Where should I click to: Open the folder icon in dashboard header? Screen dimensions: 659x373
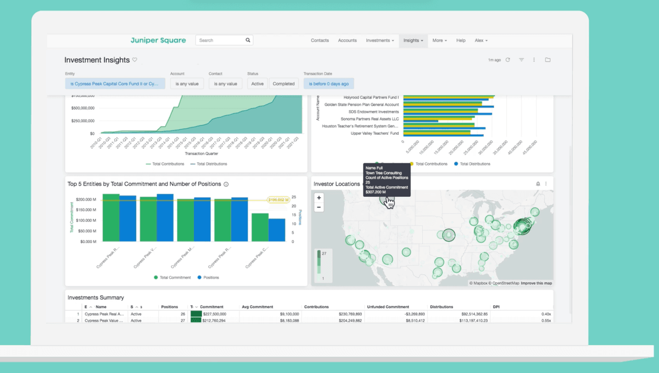point(548,60)
